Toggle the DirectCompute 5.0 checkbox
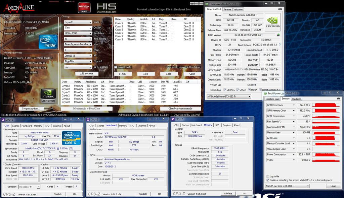The width and height of the screenshot is (344, 198). click(x=260, y=90)
